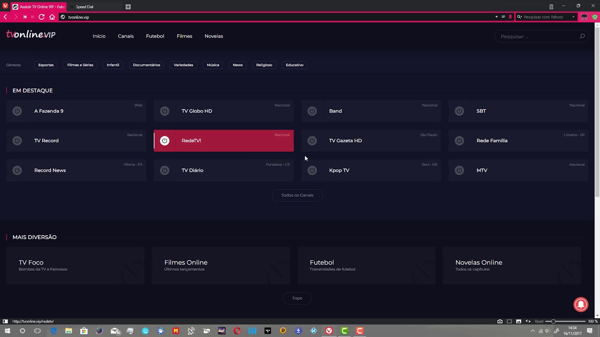Capture page with the camera icon
This screenshot has height=337, width=600.
(x=500, y=321)
